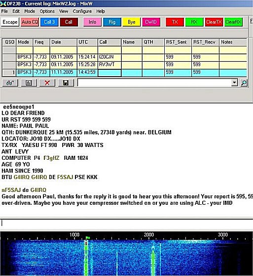The height and width of the screenshot is (276, 253).
Task: Click the Notes column header
Action: tap(233, 42)
